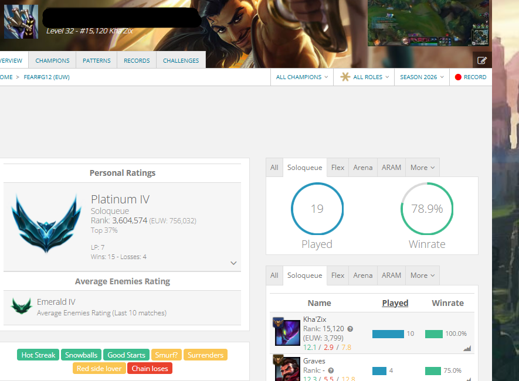Click the Home breadcrumb link
Image resolution: width=519 pixels, height=381 pixels.
pyautogui.click(x=6, y=77)
